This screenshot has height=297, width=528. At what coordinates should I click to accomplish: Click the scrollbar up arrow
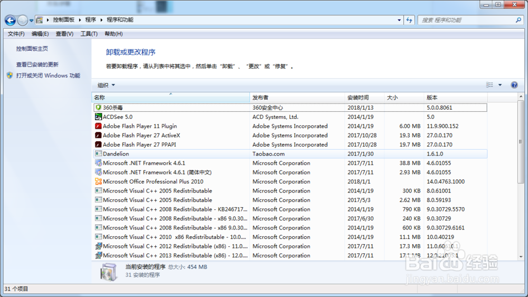point(521,96)
